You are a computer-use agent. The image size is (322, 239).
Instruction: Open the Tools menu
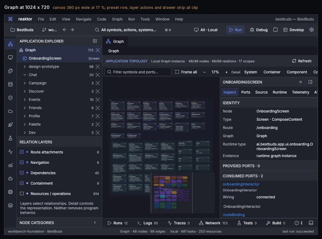click(145, 19)
